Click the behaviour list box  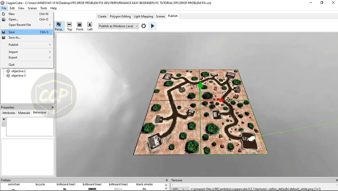30,127
